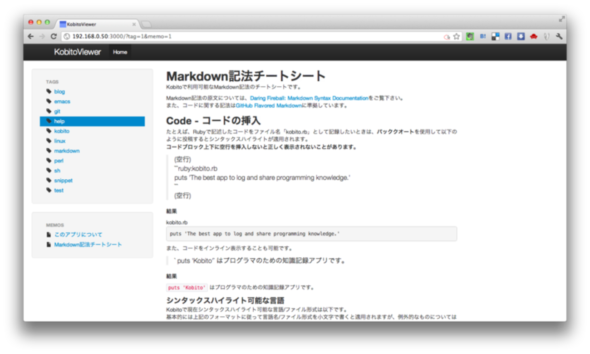Open the perl tag link

click(59, 161)
